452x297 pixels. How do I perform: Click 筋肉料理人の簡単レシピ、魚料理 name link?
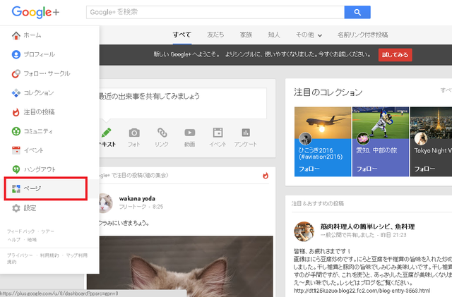coord(367,226)
